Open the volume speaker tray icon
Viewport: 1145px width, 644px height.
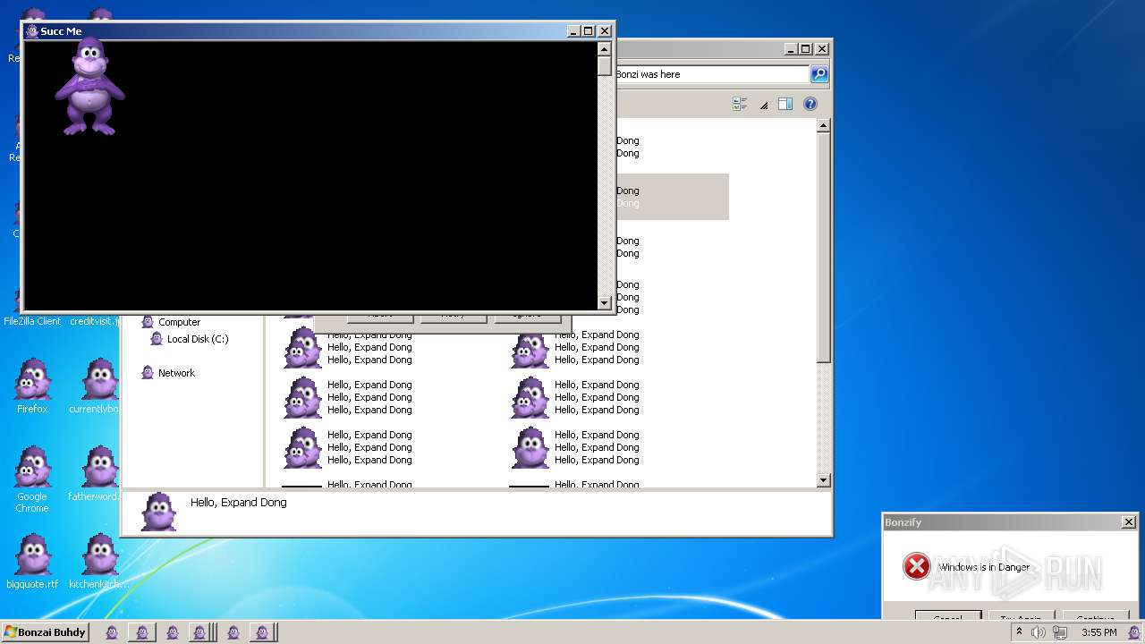[x=1039, y=632]
